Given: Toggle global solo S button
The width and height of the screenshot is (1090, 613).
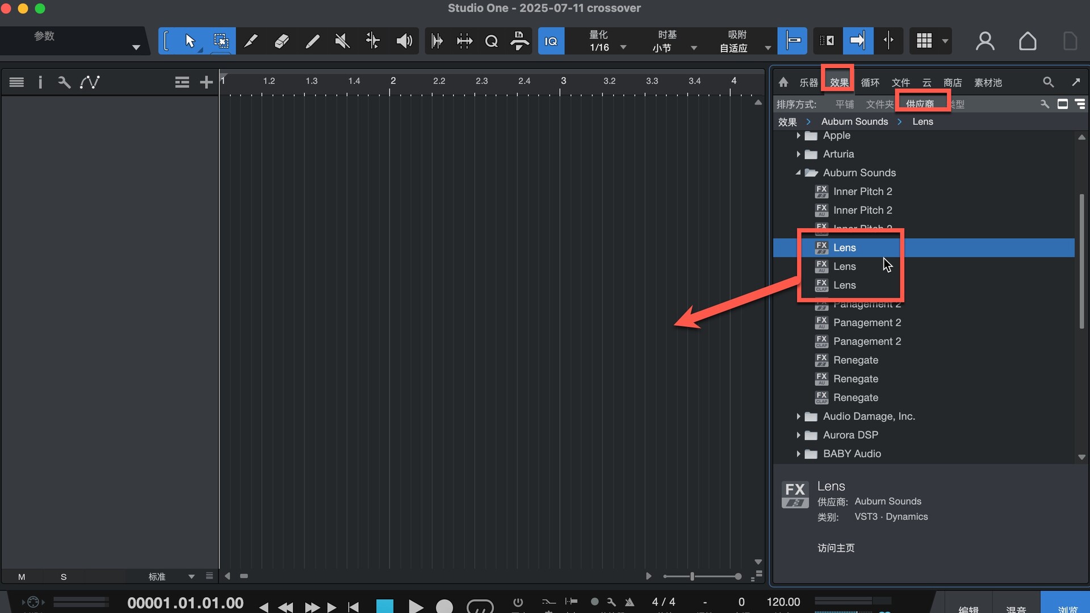Looking at the screenshot, I should (x=64, y=577).
